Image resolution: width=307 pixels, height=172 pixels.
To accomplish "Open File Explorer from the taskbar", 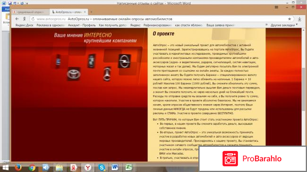I will 60,167.
